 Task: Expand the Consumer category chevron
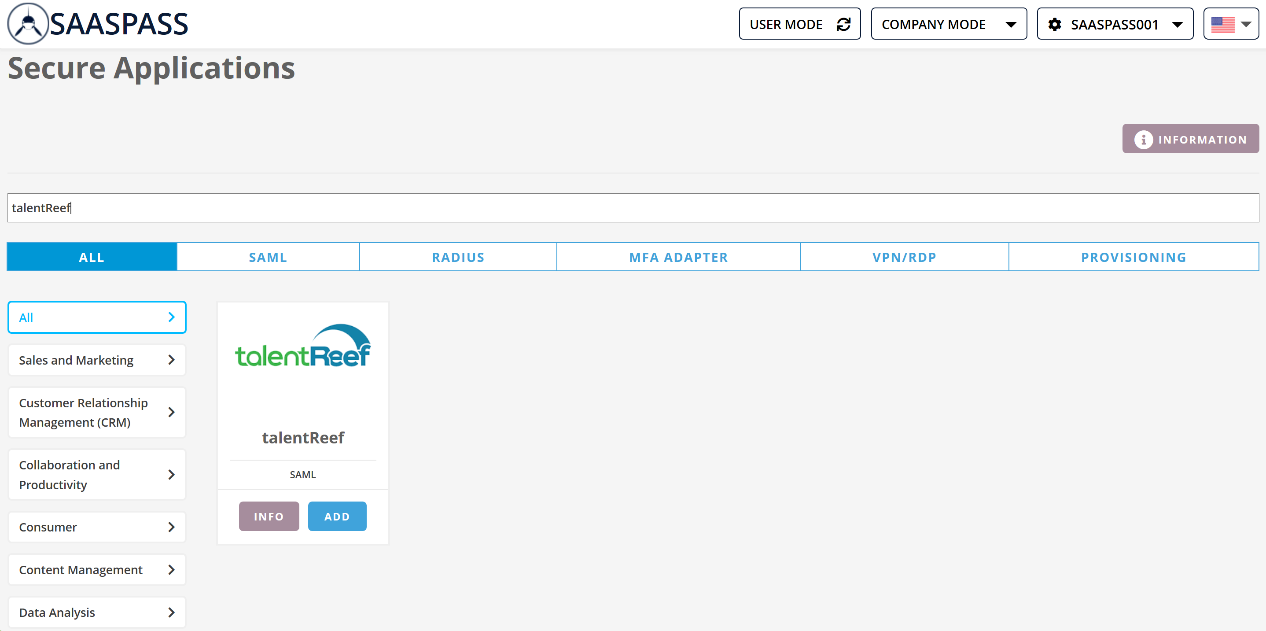[x=171, y=528]
